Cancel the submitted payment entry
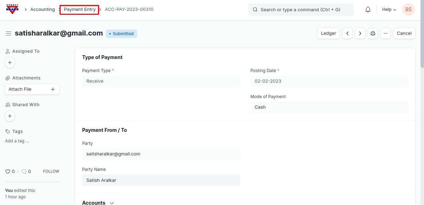The image size is (424, 205). pyautogui.click(x=404, y=33)
